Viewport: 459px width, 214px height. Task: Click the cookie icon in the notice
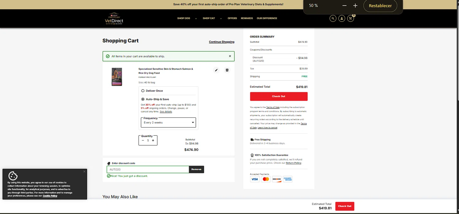click(x=13, y=176)
